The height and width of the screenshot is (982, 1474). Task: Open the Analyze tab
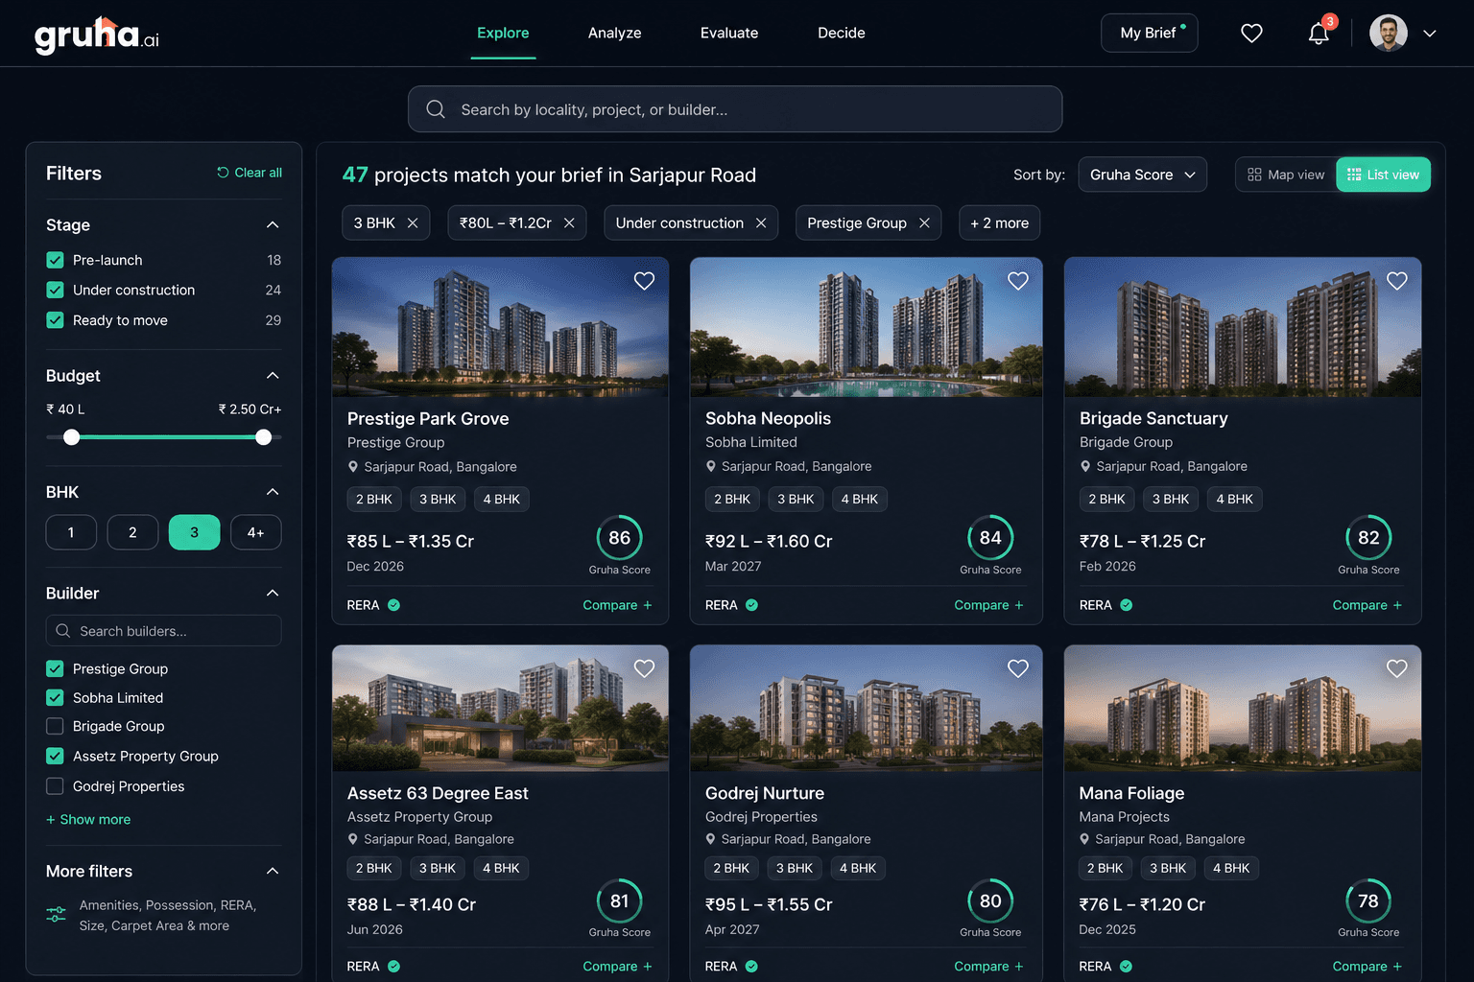coord(614,33)
